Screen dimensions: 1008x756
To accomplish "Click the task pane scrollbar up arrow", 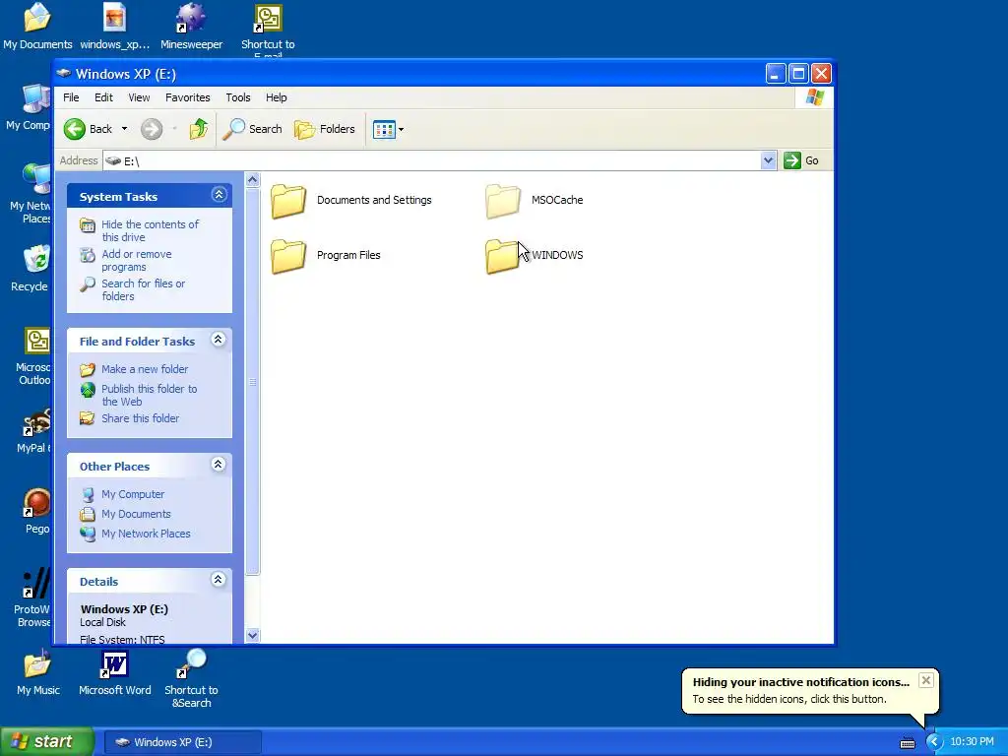I will click(x=253, y=180).
